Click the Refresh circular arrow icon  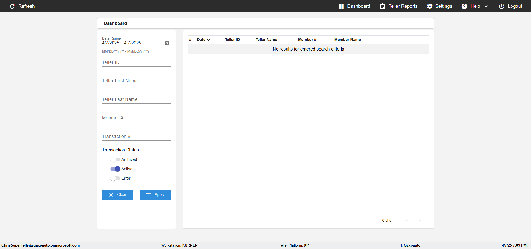12,6
